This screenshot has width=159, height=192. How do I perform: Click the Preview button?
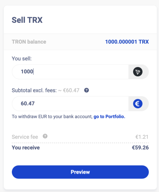[80, 172]
